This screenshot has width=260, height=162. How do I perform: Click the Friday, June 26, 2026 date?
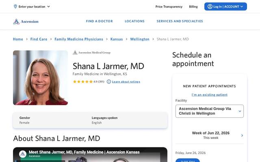point(191,153)
